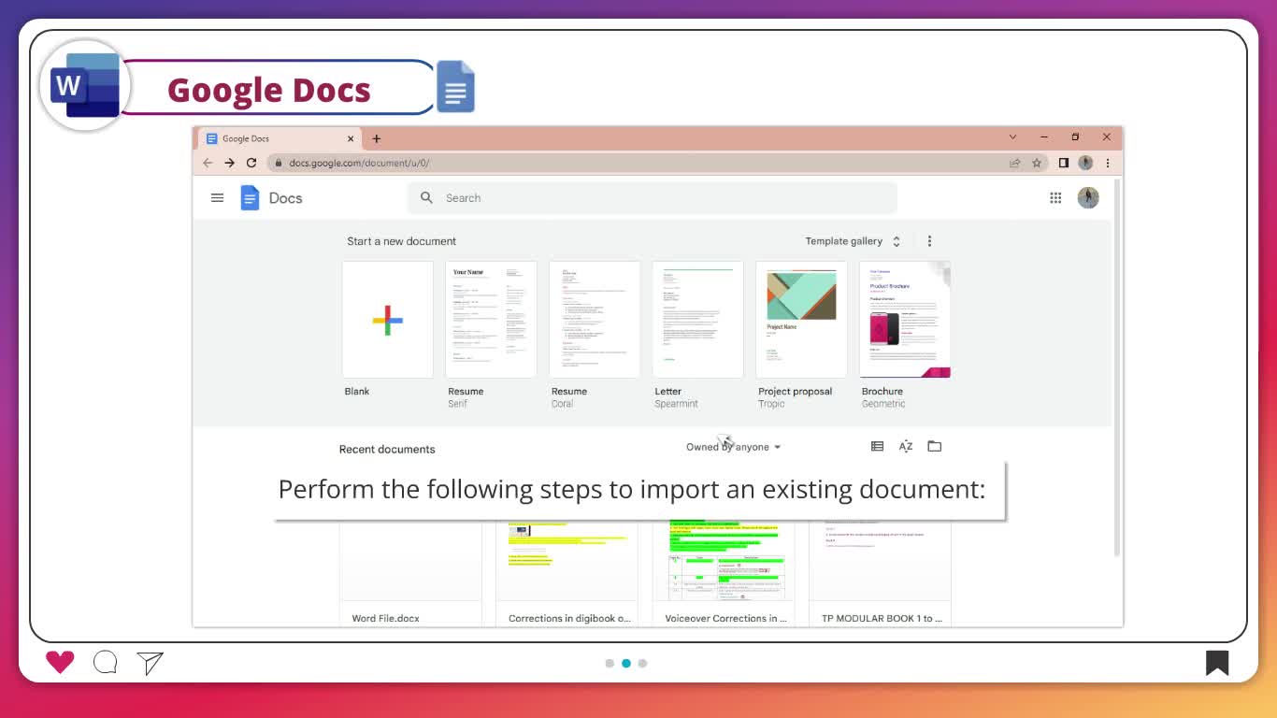This screenshot has height=718, width=1277.
Task: Click the Google Docs logo beside title
Action: 456,87
